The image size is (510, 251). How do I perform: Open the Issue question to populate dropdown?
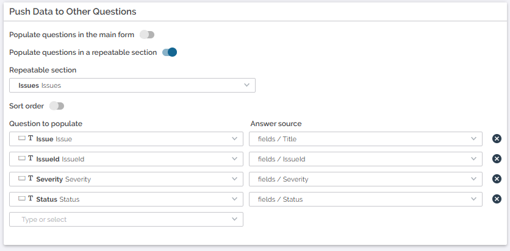click(126, 139)
